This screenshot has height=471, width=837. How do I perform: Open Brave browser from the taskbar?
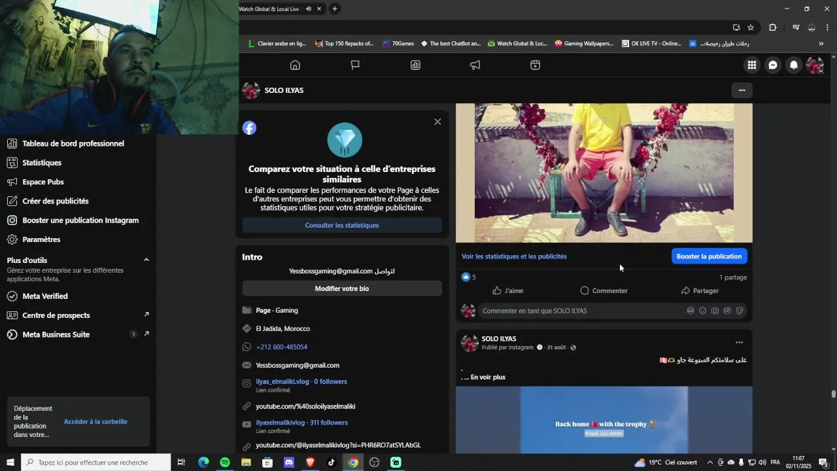point(311,462)
